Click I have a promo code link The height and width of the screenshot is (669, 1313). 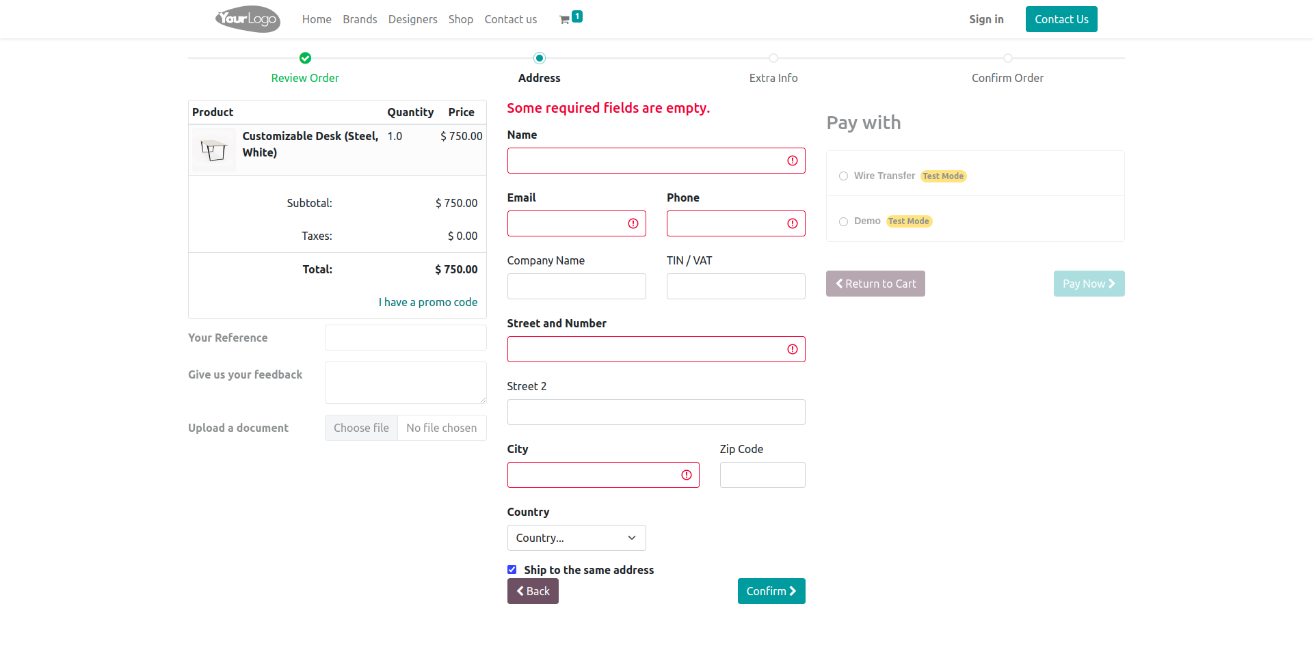[428, 302]
